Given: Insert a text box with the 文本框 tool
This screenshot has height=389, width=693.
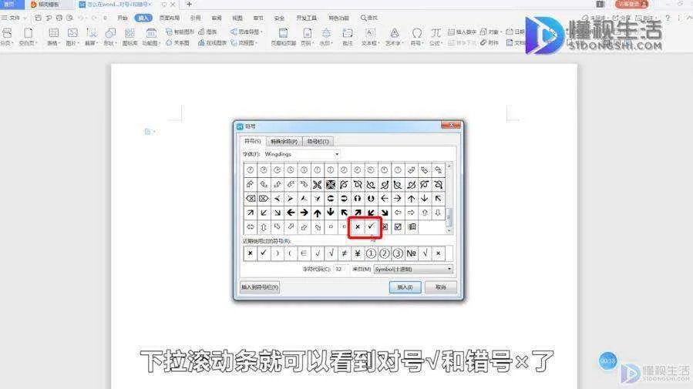Looking at the screenshot, I should coord(370,37).
